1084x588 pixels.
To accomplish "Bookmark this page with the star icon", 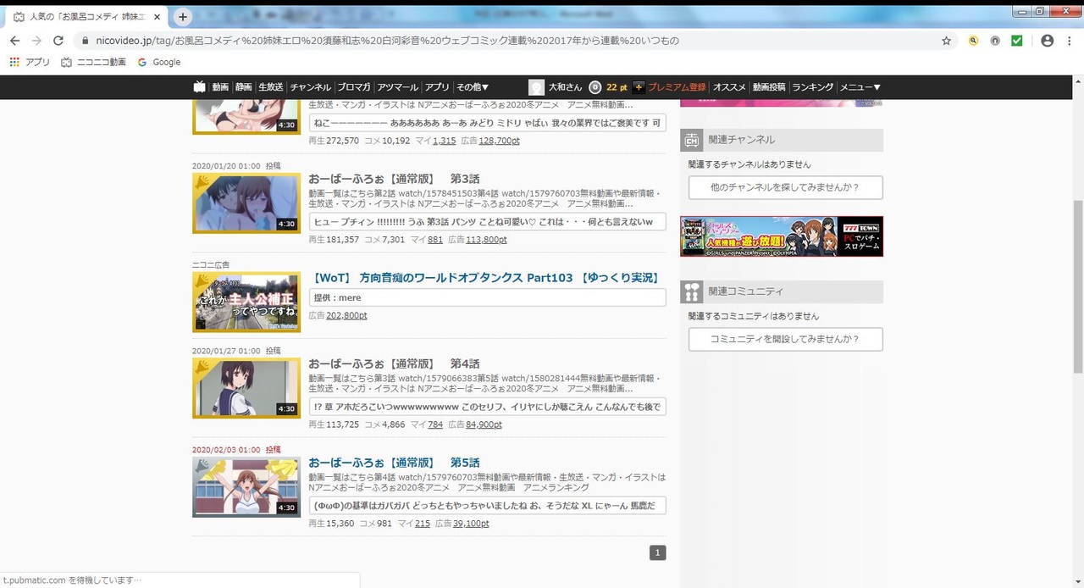I will click(x=946, y=41).
